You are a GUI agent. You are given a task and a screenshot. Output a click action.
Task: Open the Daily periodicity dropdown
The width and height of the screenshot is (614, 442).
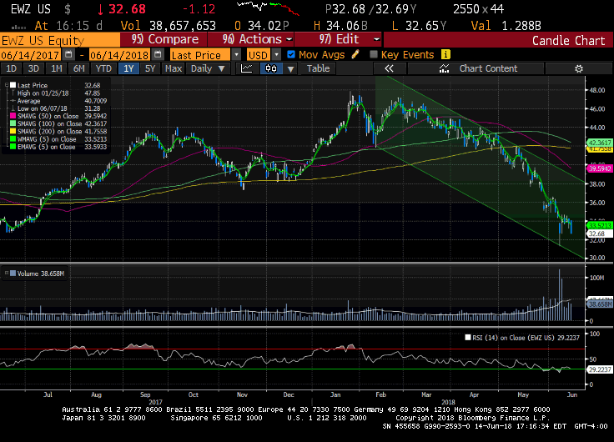point(208,68)
